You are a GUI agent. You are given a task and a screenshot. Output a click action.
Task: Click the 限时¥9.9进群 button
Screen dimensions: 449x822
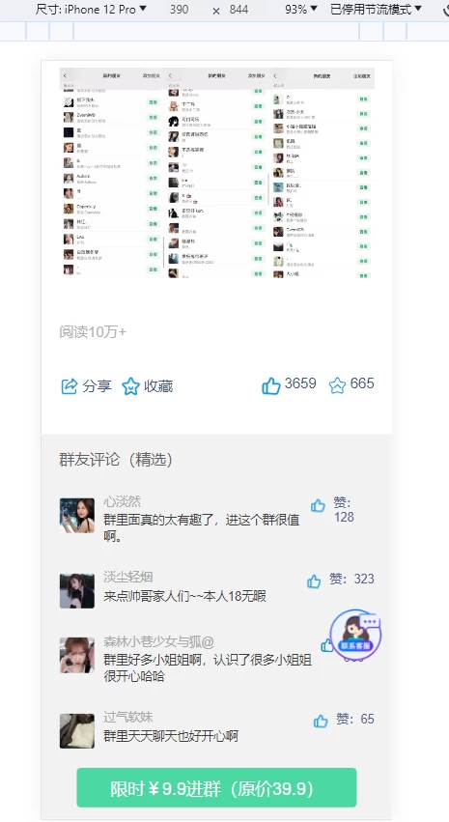(x=216, y=787)
